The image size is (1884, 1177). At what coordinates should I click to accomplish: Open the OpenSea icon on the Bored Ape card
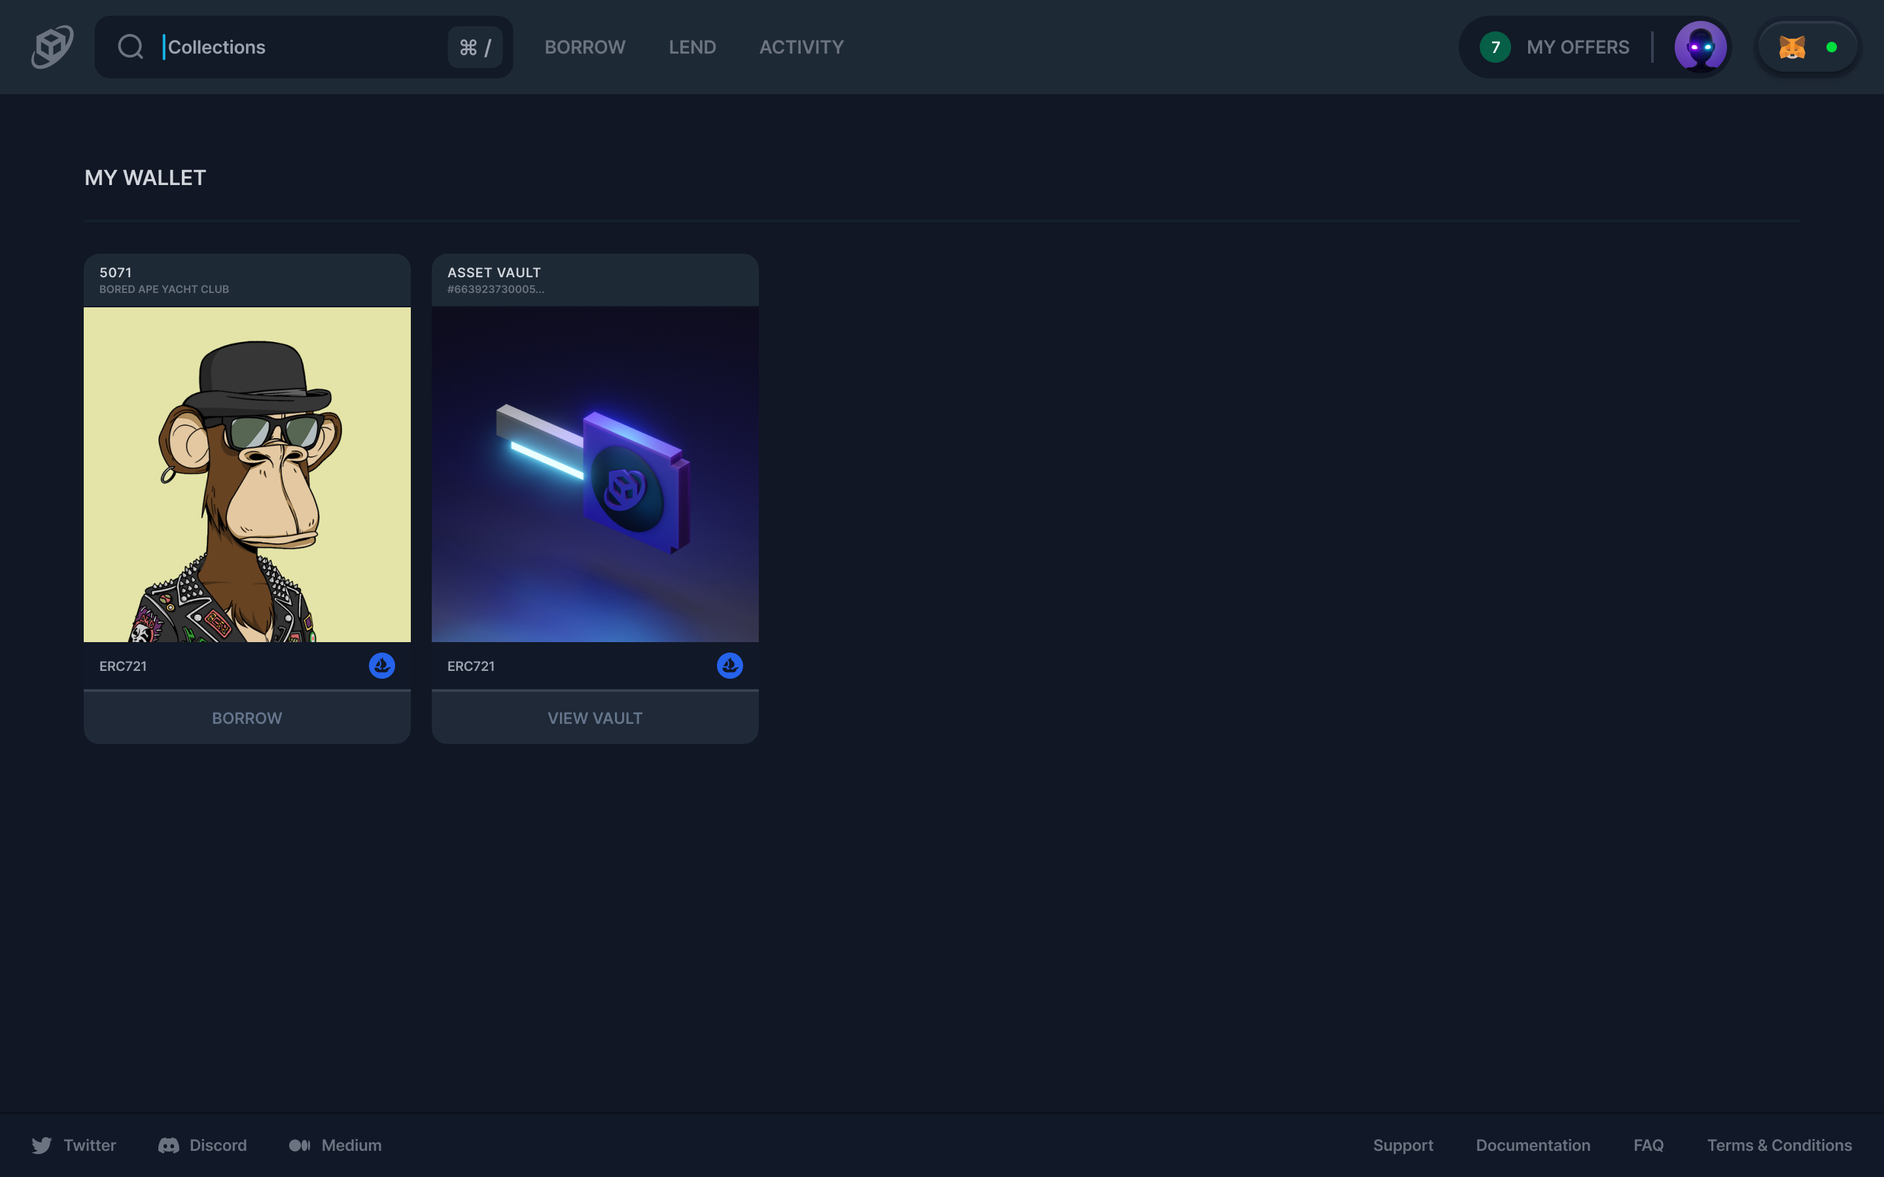pyautogui.click(x=381, y=666)
